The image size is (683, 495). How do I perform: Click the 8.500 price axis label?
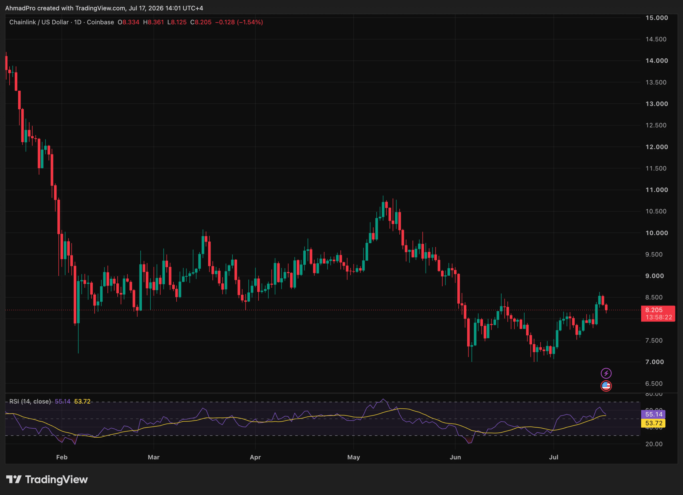(x=654, y=297)
